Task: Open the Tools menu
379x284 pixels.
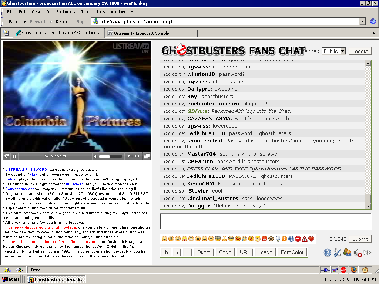Action: point(86,12)
